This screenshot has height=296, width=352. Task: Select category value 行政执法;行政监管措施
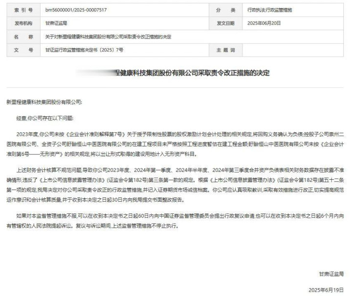(x=269, y=10)
